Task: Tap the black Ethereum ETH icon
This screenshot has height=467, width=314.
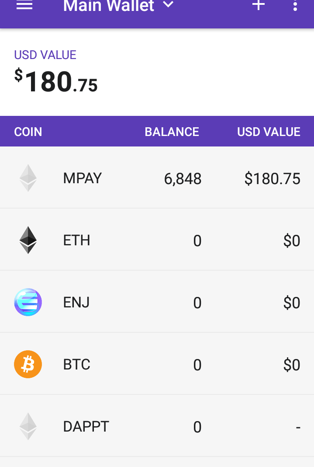Action: tap(28, 240)
